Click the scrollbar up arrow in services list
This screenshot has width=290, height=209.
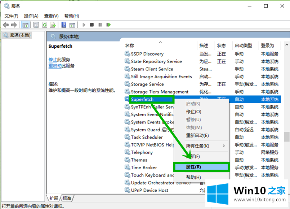pos(287,45)
